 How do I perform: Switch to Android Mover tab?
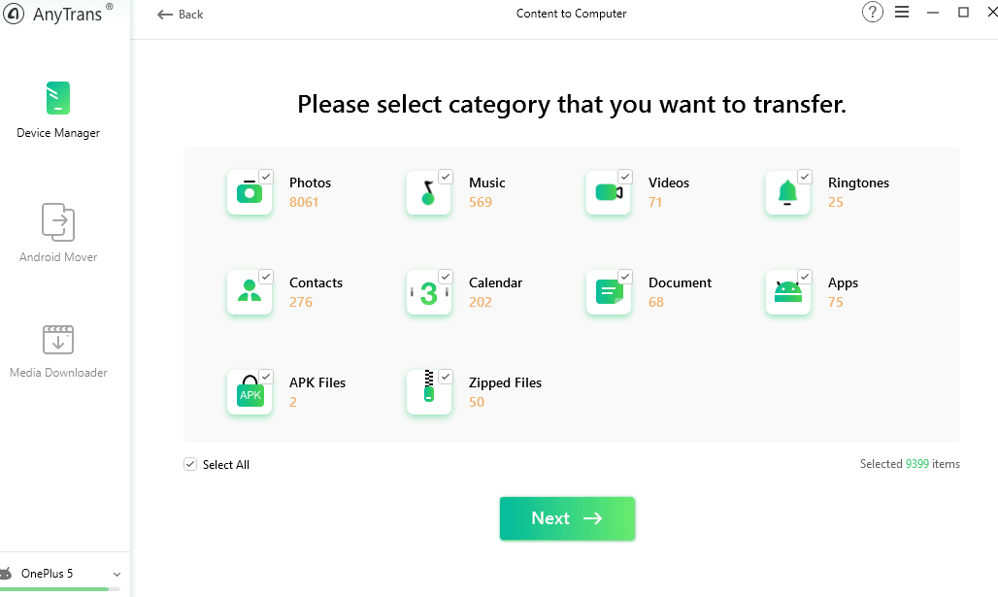click(58, 233)
